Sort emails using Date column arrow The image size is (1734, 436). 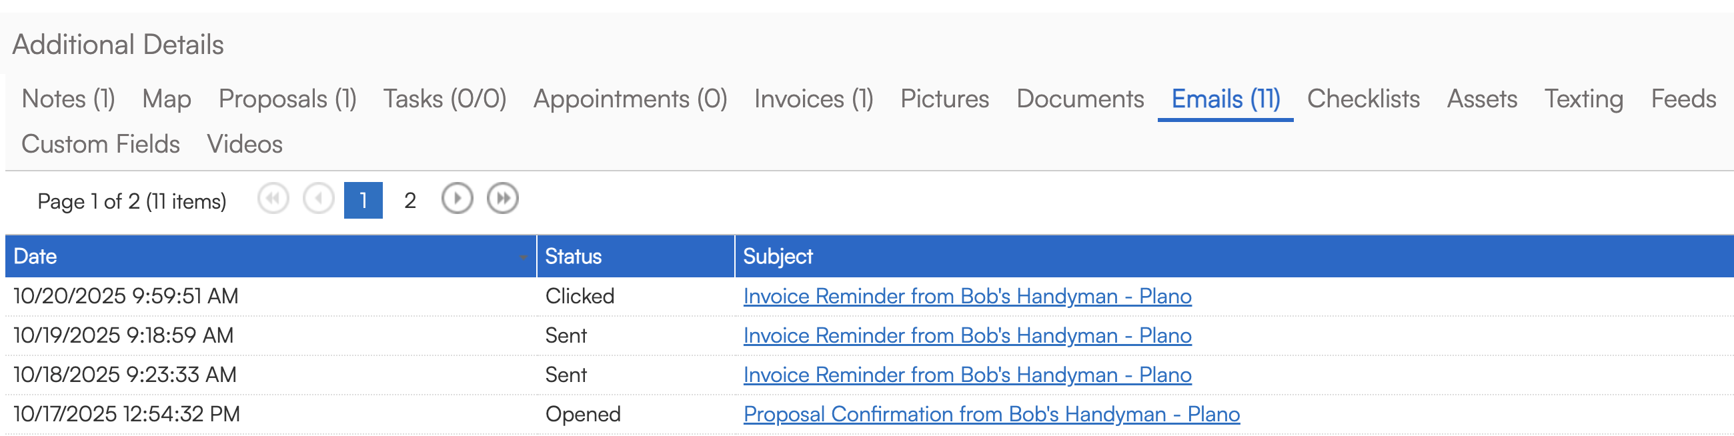coord(523,257)
